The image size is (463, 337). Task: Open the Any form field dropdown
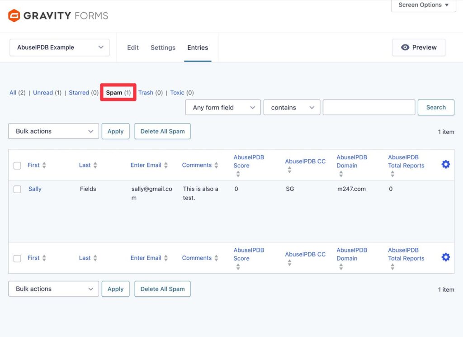(223, 108)
